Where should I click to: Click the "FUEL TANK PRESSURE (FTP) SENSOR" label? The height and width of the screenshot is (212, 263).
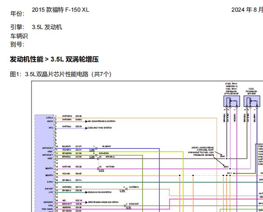pyautogui.click(x=231, y=89)
